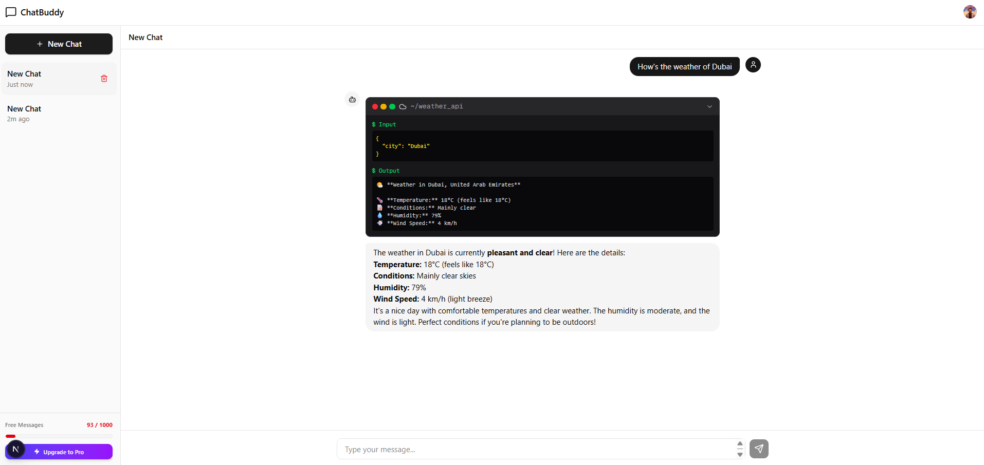Image resolution: width=984 pixels, height=465 pixels.
Task: Open your profile picture at top right
Action: (x=970, y=11)
